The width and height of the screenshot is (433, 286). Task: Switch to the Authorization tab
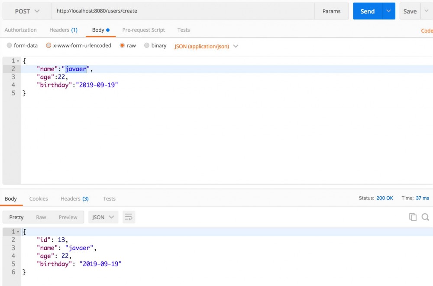[x=20, y=30]
